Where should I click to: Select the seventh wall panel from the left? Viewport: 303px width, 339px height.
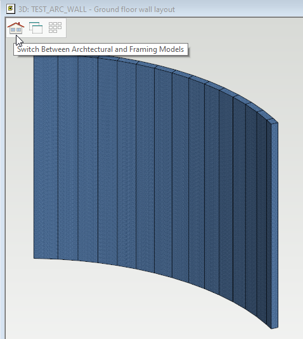pos(163,172)
